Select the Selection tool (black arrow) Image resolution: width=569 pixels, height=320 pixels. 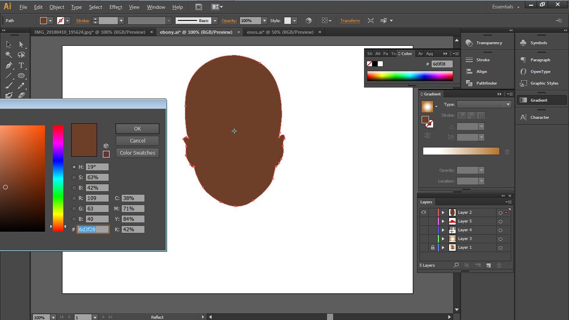(x=9, y=45)
